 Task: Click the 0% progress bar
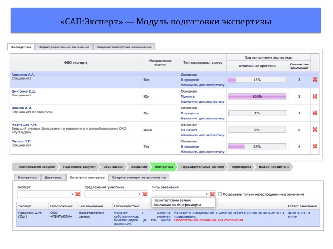pos(257,130)
